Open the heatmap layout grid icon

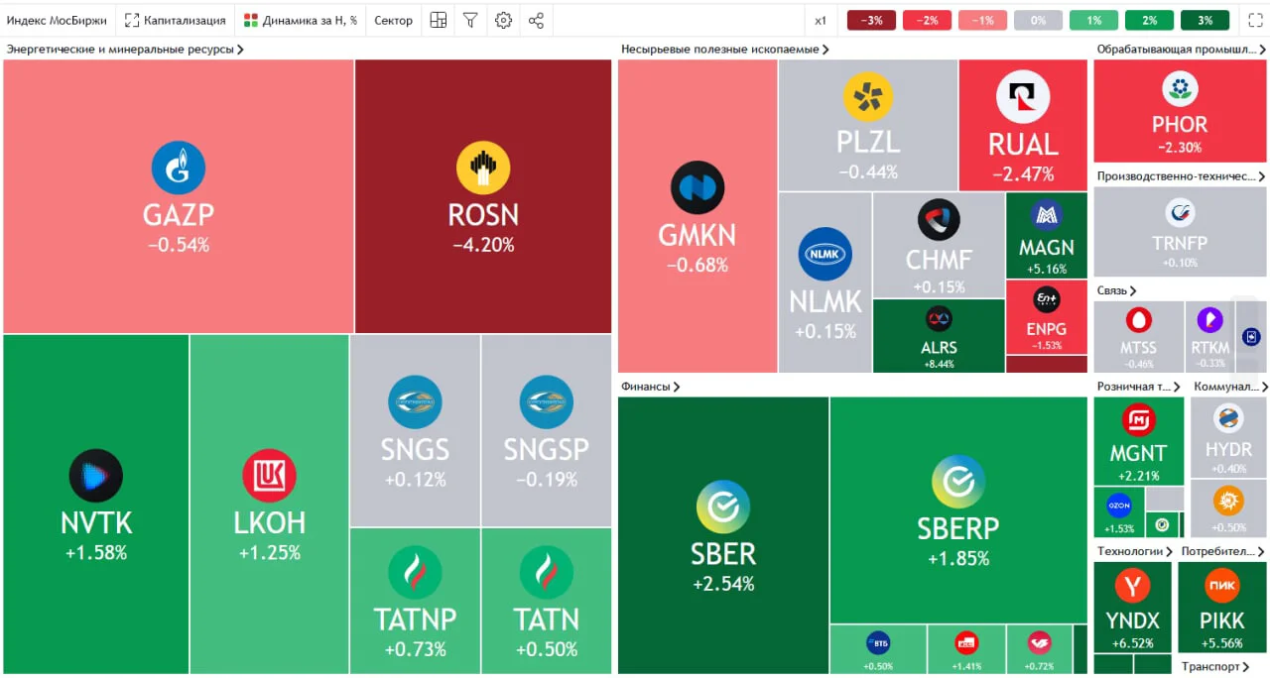[438, 20]
